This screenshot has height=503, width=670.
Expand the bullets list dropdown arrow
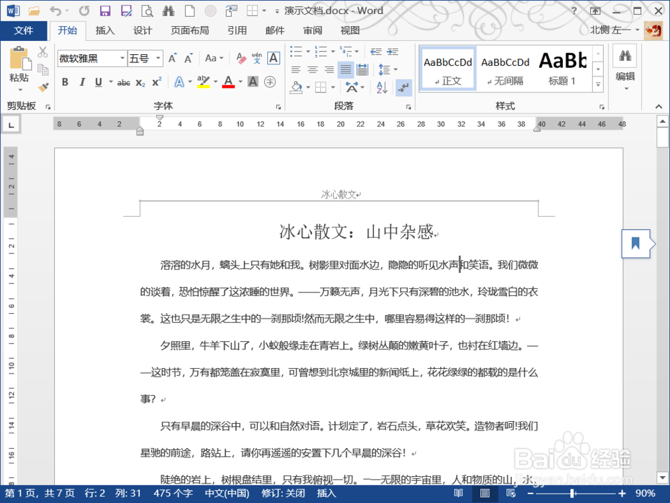308,52
